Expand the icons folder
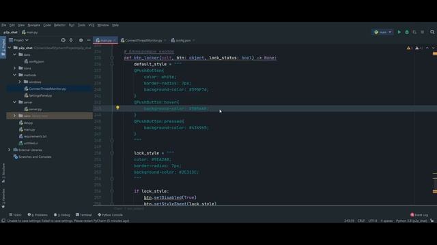This screenshot has height=245, width=437. [14, 68]
